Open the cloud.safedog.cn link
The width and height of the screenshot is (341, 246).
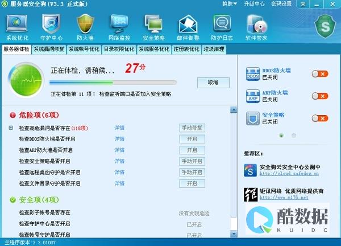click(289, 174)
